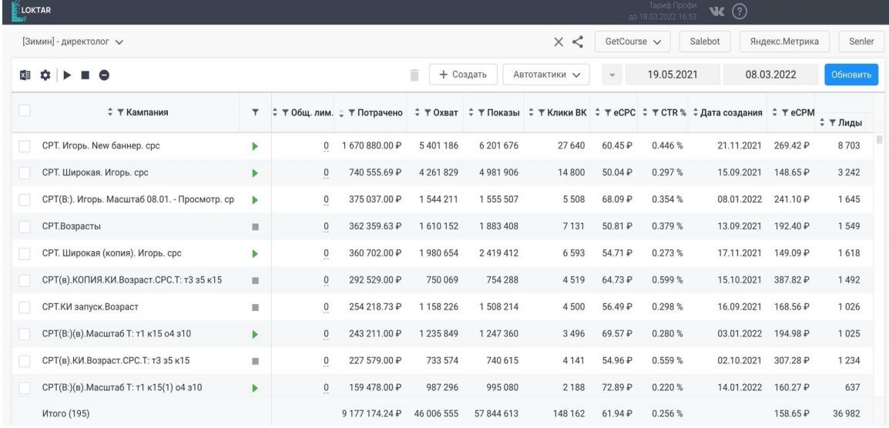Select checkbox for СРТ.КИ запуск.Возраст row
The height and width of the screenshot is (428, 889).
[25, 307]
